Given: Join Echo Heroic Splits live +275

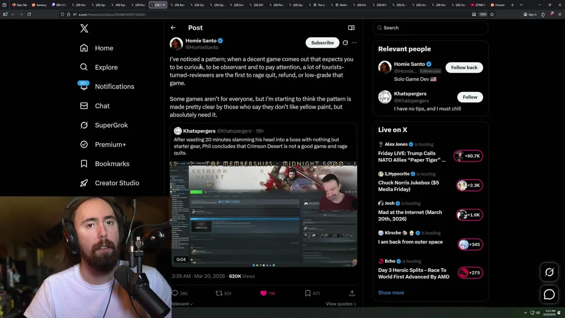Looking at the screenshot, I should coord(470,273).
